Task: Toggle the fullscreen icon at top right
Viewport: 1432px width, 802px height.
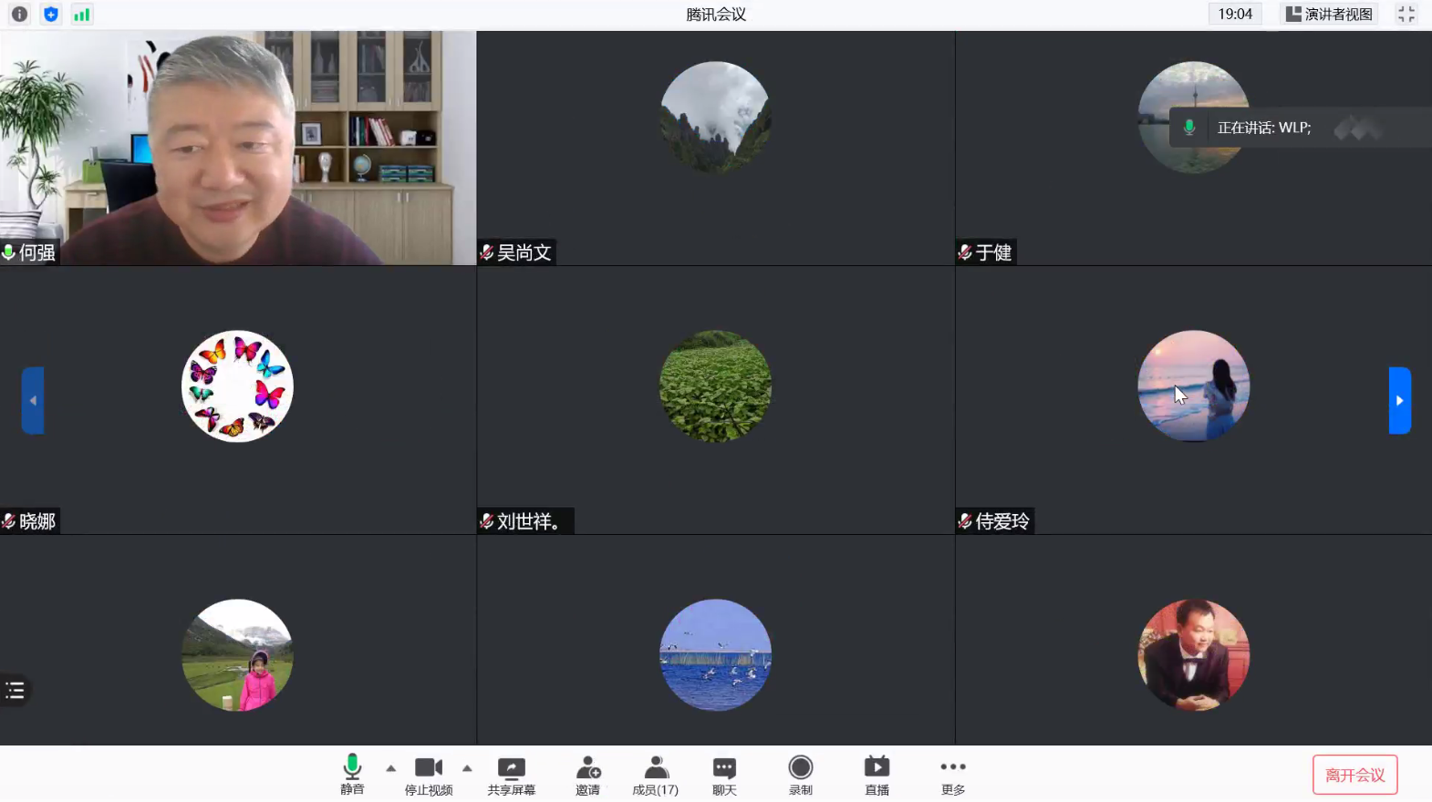Action: 1406,15
